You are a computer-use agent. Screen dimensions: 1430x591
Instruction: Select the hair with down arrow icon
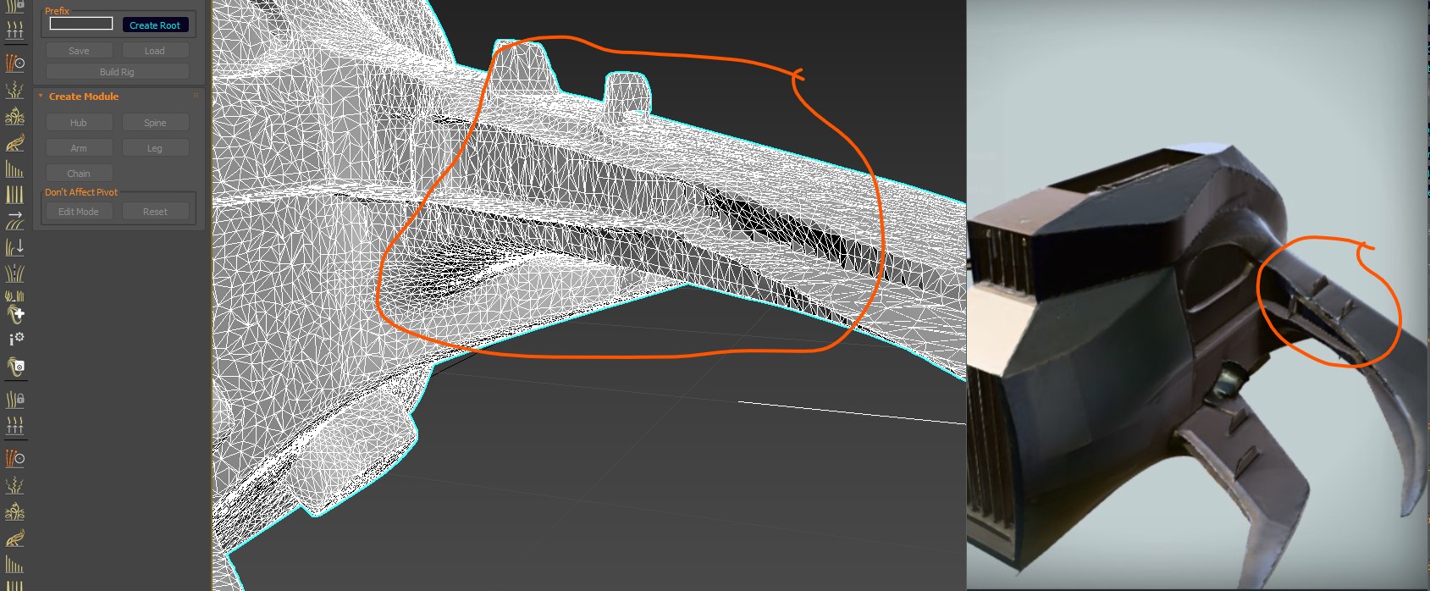15,247
